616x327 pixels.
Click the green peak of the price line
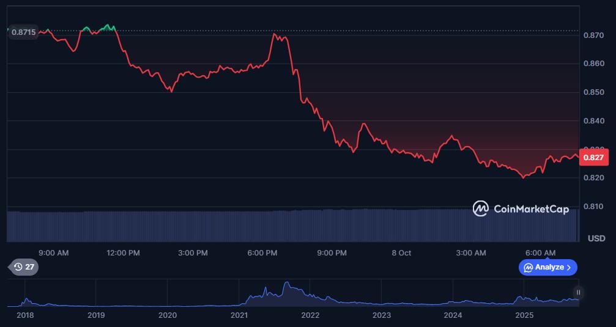point(108,26)
